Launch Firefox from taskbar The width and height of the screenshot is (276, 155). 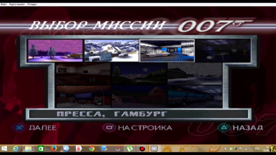click(53, 149)
